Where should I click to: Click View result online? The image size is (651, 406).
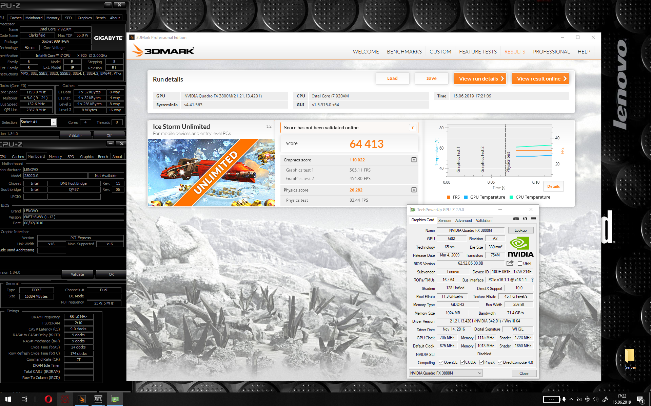(540, 78)
